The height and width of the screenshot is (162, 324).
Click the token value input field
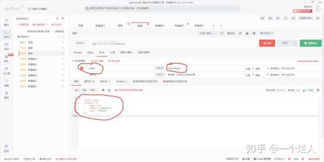click(x=205, y=68)
